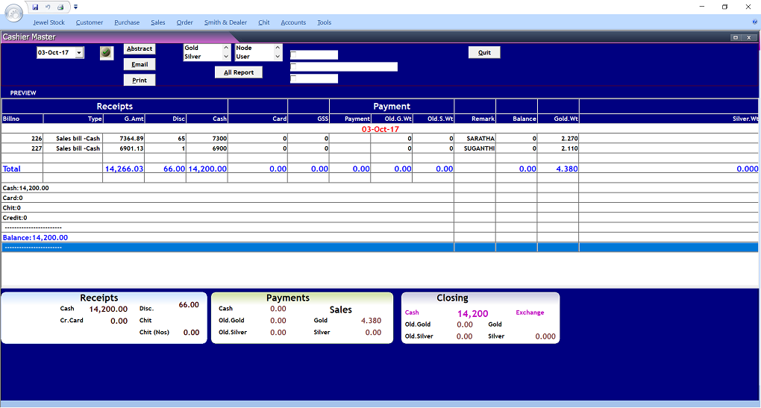Open the Smith & Dealer menu

(225, 22)
